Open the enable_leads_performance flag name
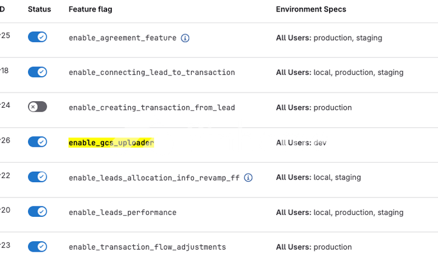Screen dimensions: 438x265 pos(122,213)
